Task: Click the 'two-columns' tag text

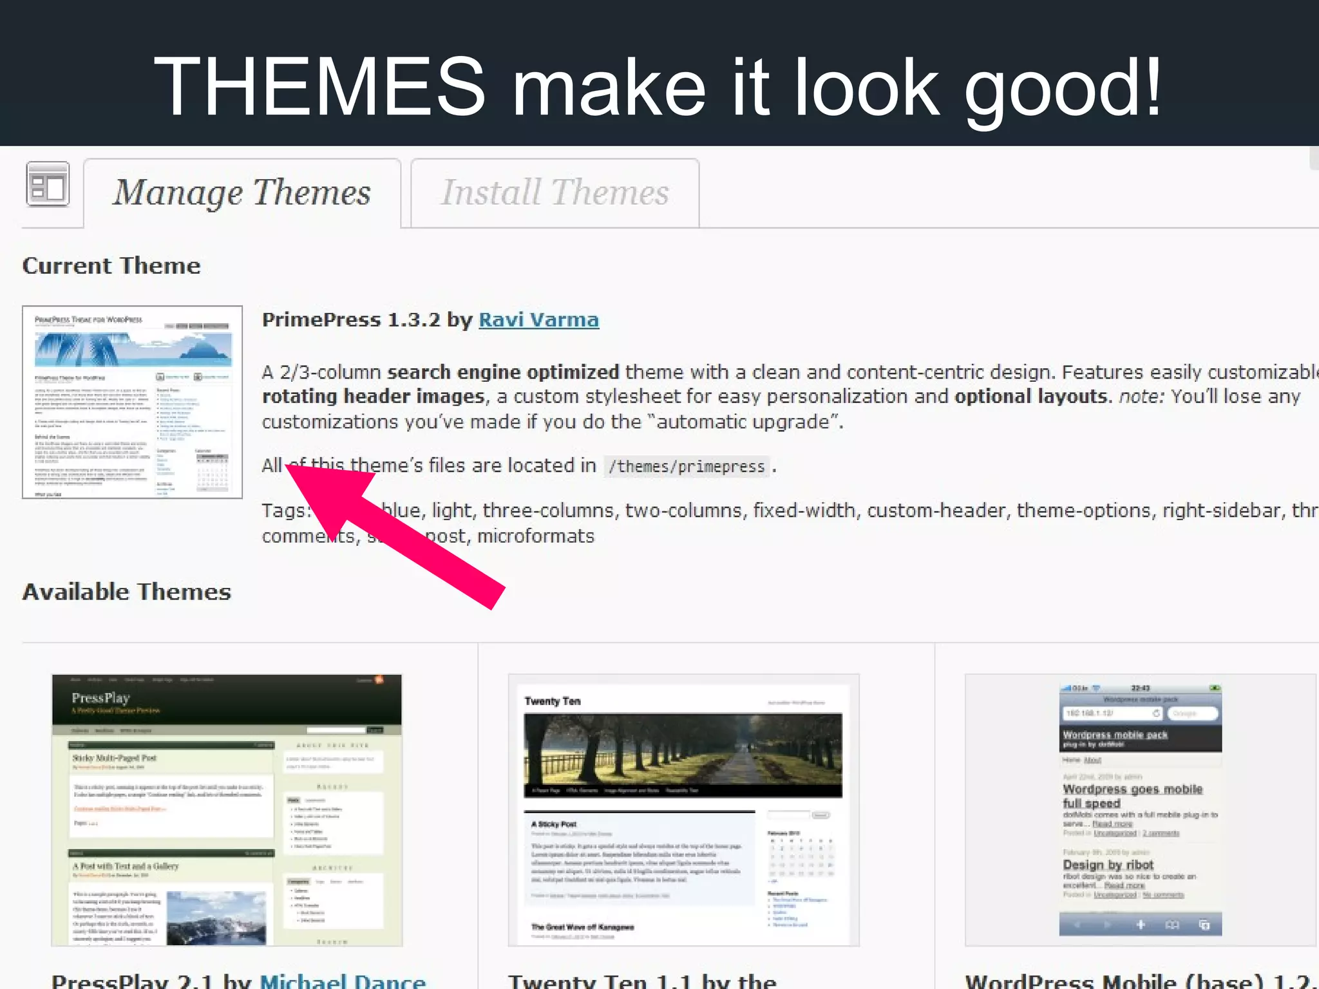Action: pos(683,511)
